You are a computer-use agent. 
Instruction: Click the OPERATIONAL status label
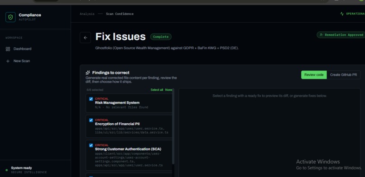(355, 14)
